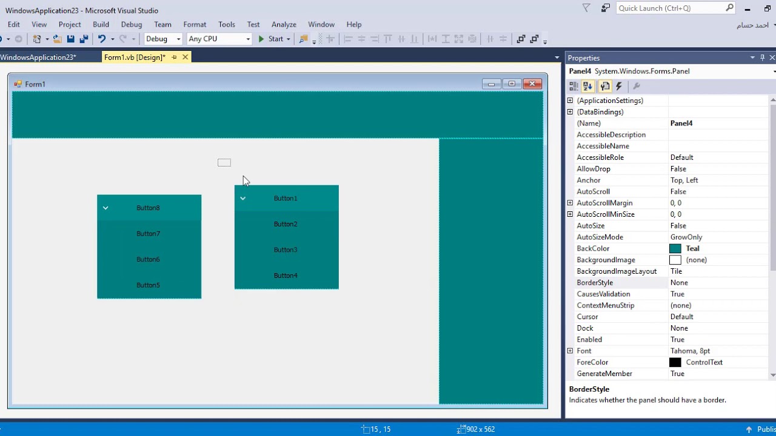Click the ForeColor black swatch

pyautogui.click(x=675, y=362)
